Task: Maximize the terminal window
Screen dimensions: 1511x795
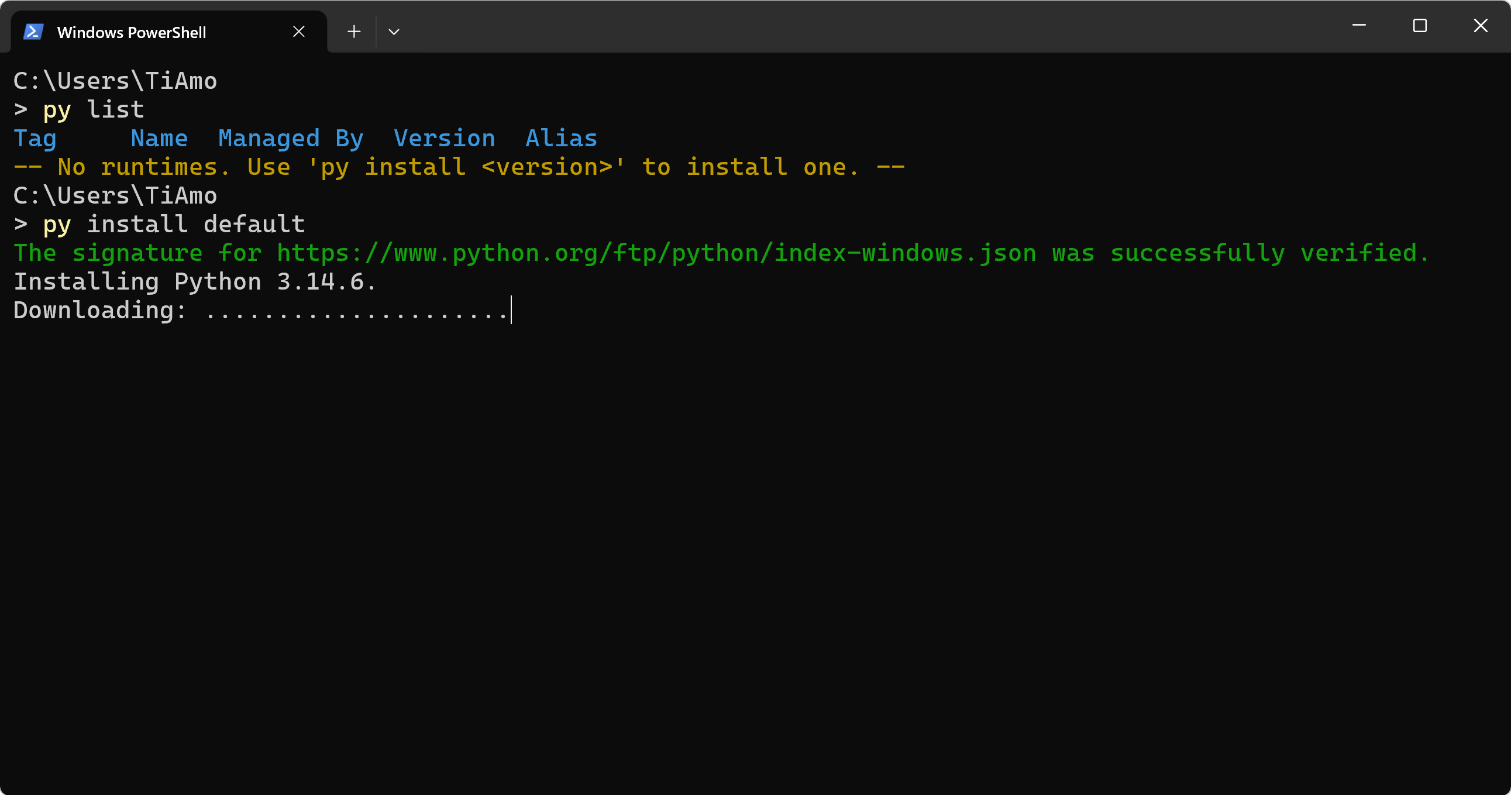Action: click(1420, 25)
